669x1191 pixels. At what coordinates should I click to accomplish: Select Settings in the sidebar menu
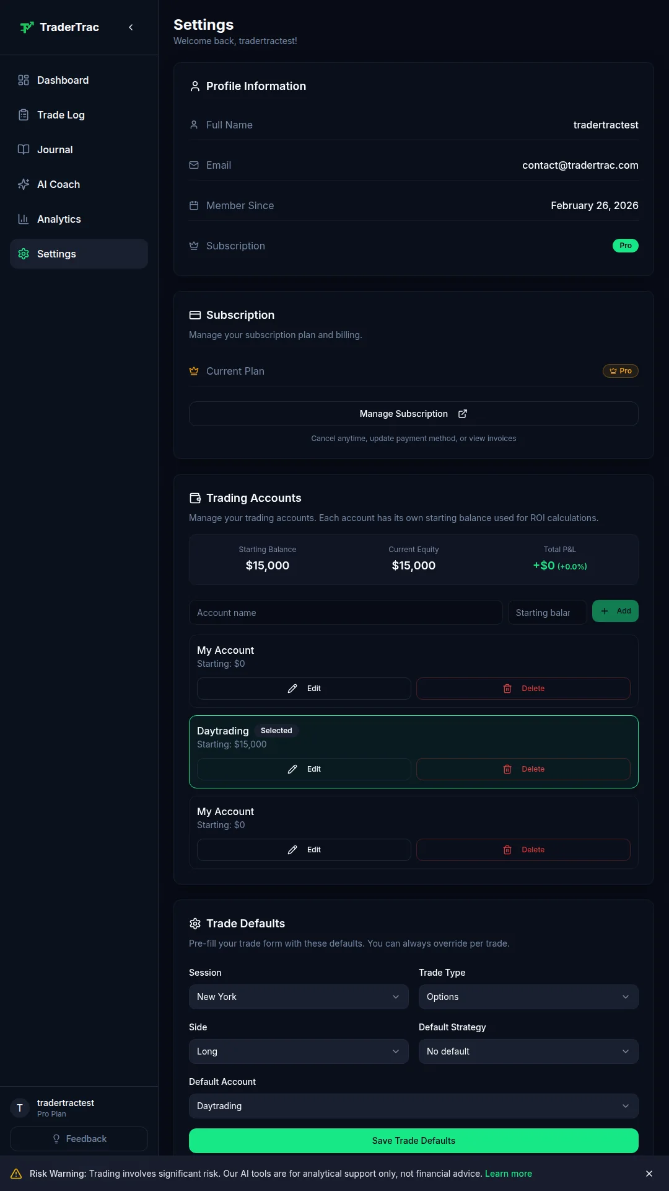pyautogui.click(x=79, y=254)
